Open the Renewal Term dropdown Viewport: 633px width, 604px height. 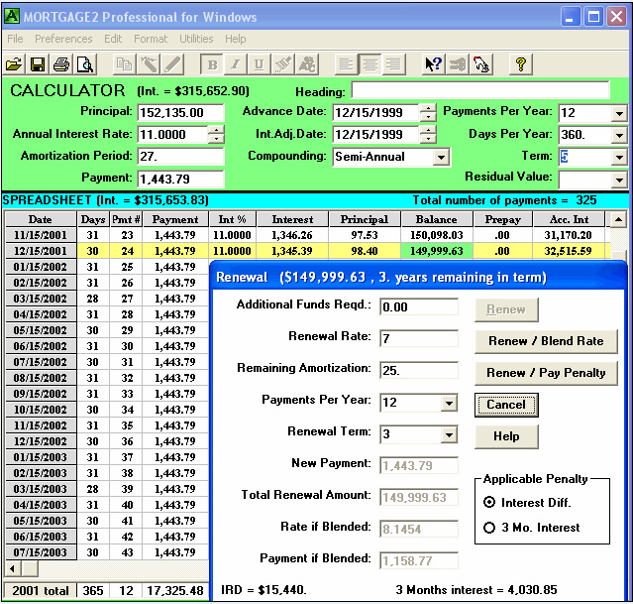(450, 434)
